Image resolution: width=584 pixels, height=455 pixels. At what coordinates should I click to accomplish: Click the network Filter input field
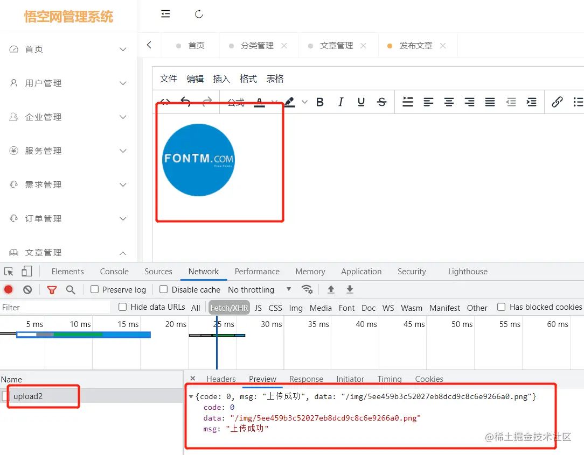pos(55,308)
